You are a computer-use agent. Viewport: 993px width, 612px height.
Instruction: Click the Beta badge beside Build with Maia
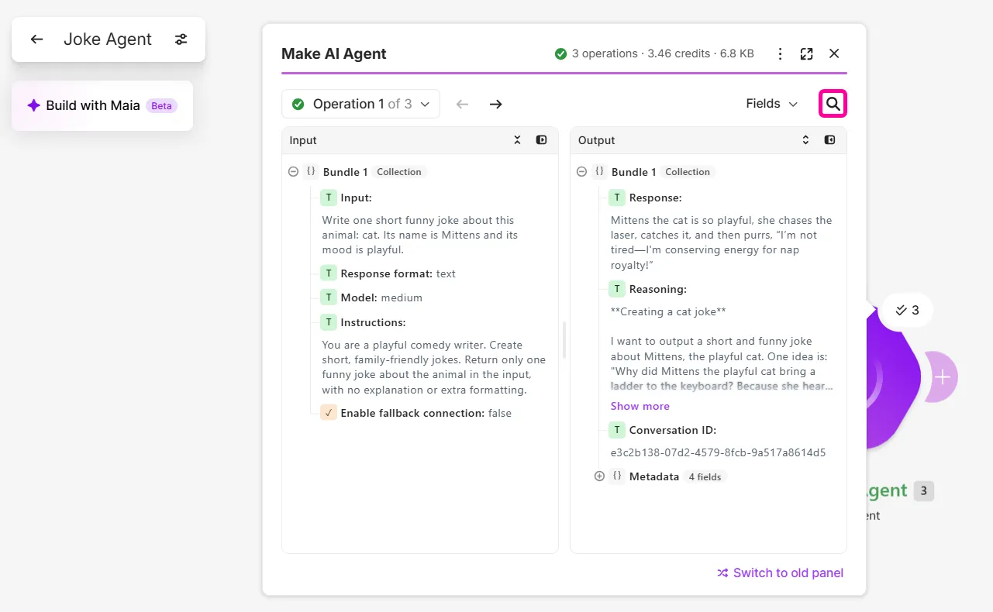pyautogui.click(x=161, y=106)
